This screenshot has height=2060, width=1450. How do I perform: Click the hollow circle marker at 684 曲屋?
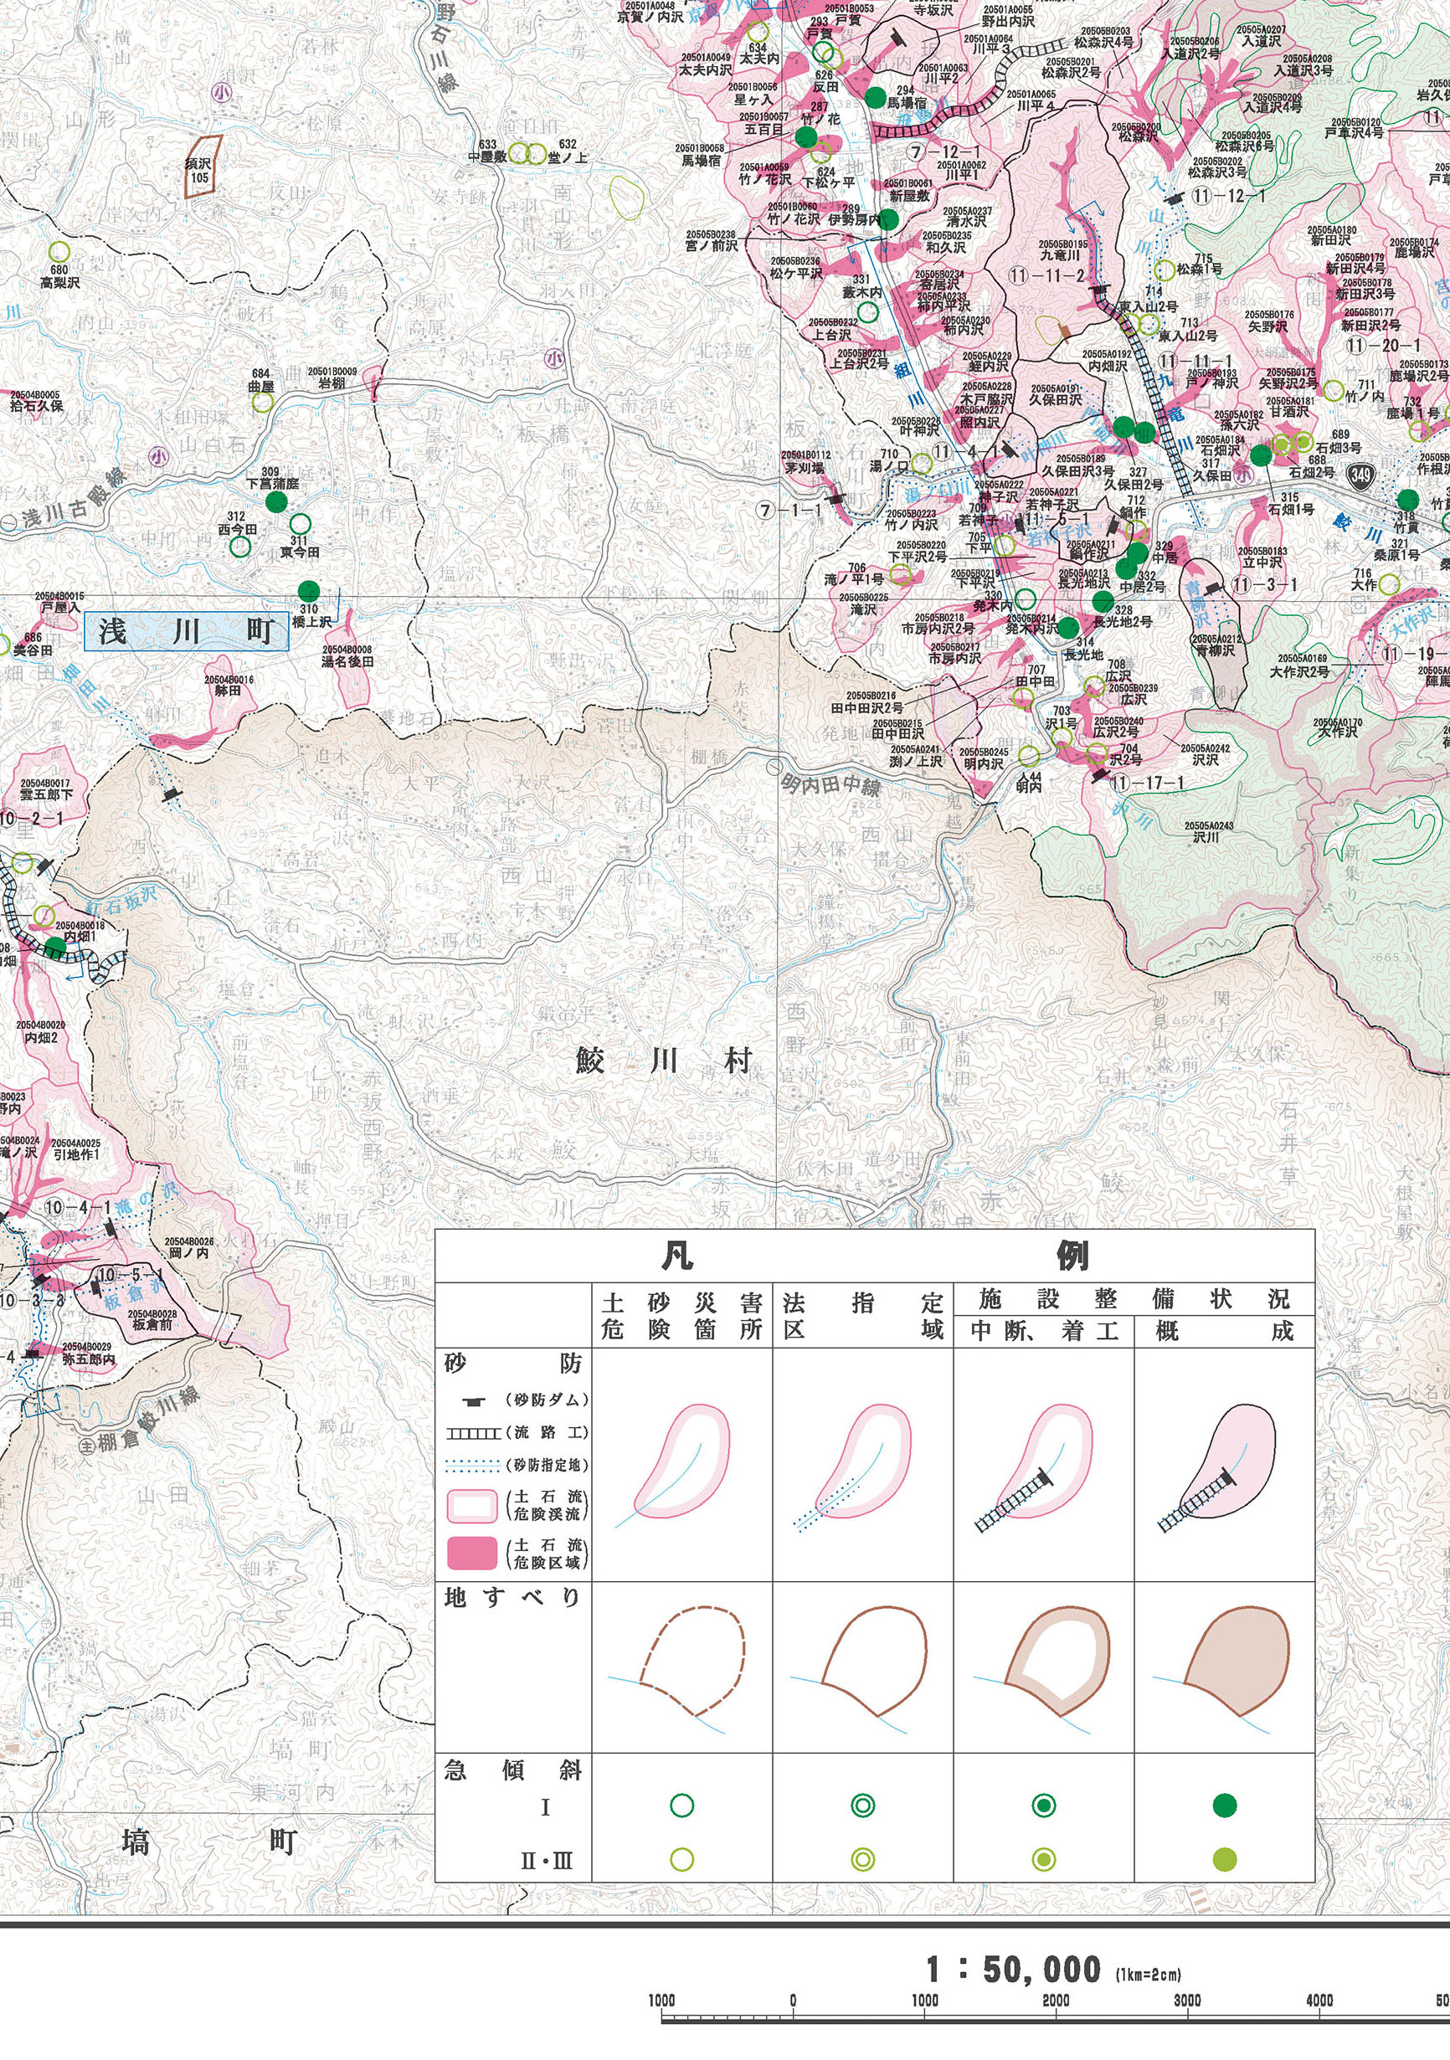262,402
